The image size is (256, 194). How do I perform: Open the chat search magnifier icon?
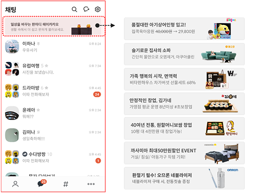pos(74,9)
